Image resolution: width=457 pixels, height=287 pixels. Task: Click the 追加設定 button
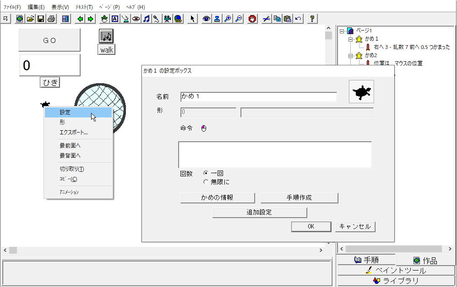[260, 212]
